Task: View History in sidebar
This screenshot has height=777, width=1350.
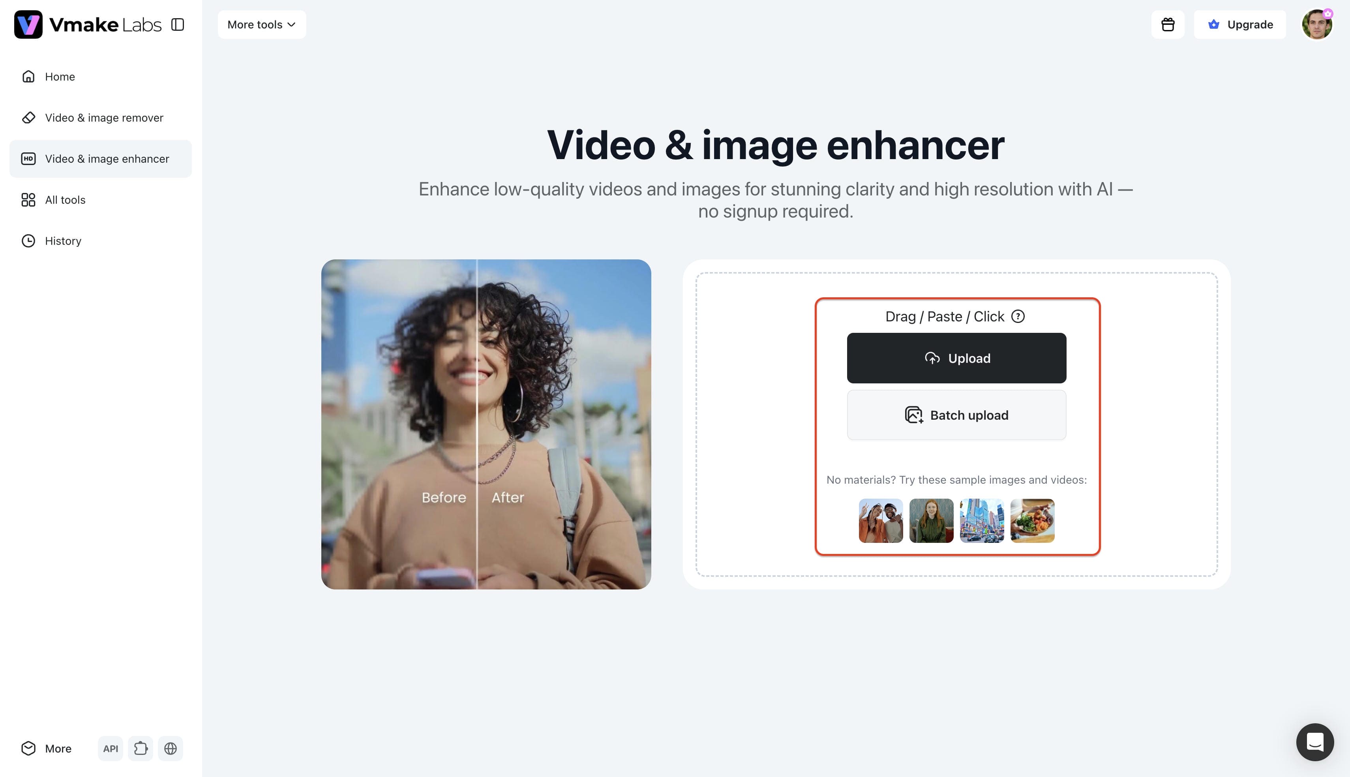Action: tap(100, 241)
